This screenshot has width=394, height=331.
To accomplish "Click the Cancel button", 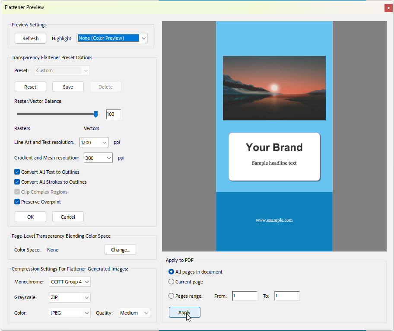I will click(x=68, y=216).
